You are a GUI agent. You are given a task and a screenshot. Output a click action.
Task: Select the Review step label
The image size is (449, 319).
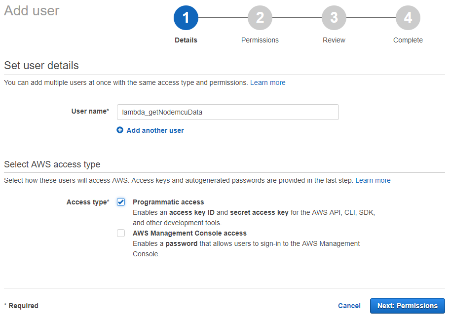click(334, 40)
